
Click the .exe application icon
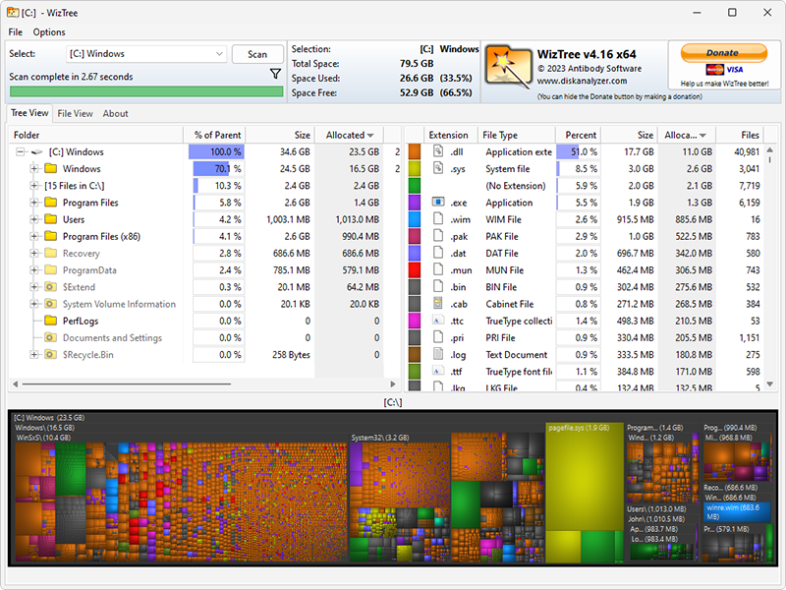[439, 203]
